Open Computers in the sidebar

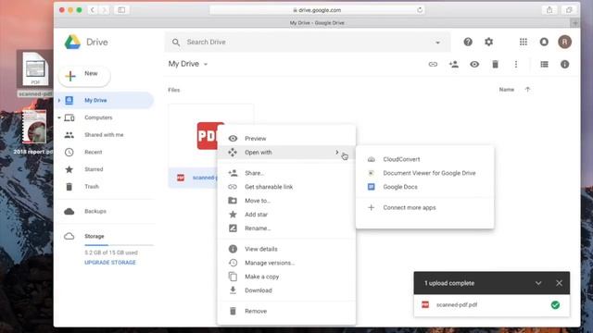point(98,117)
